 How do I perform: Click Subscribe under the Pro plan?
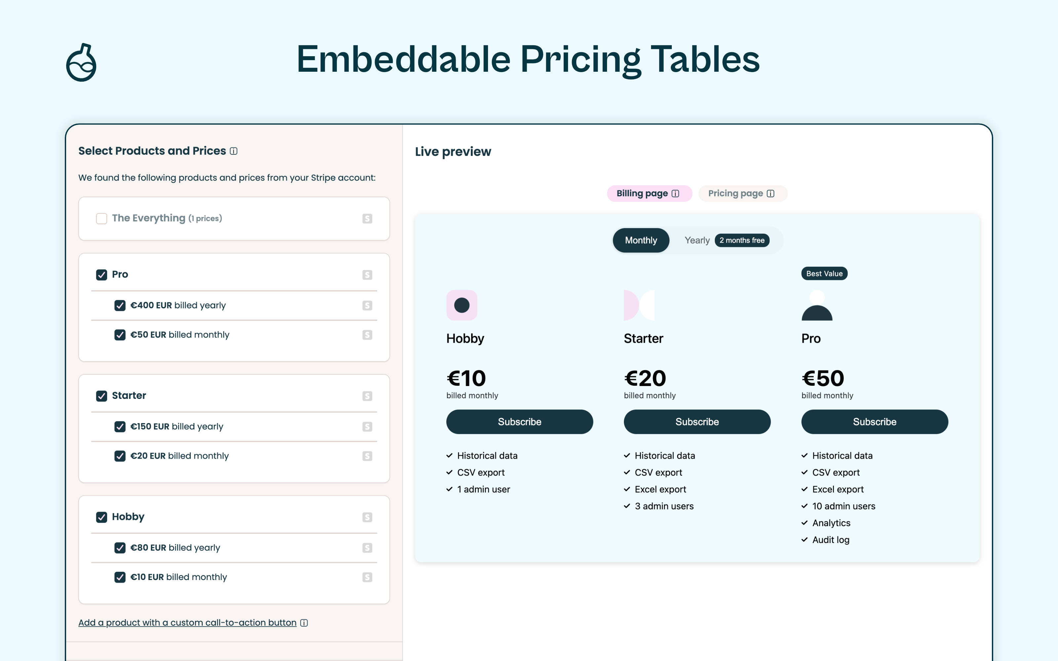pyautogui.click(x=875, y=422)
